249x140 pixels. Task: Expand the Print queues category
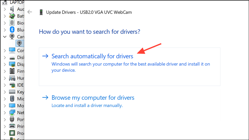[x=5, y=126]
